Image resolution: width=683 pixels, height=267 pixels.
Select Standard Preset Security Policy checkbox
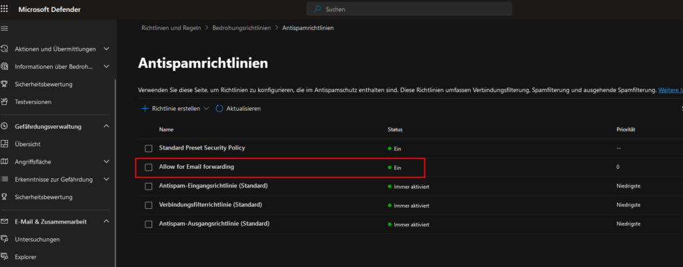coord(149,148)
